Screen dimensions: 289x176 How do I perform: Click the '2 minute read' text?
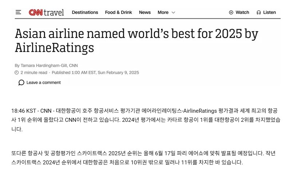tap(34, 72)
